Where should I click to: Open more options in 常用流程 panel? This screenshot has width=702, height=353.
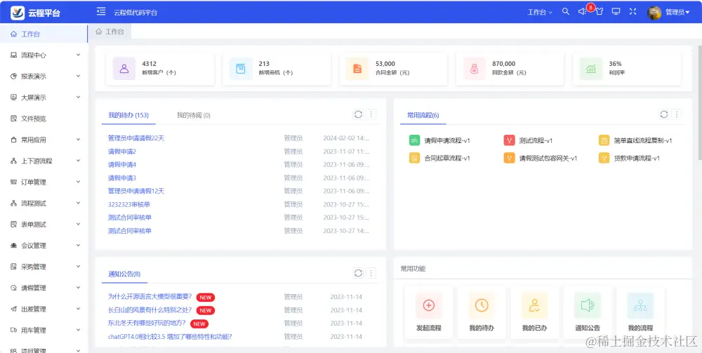point(677,114)
